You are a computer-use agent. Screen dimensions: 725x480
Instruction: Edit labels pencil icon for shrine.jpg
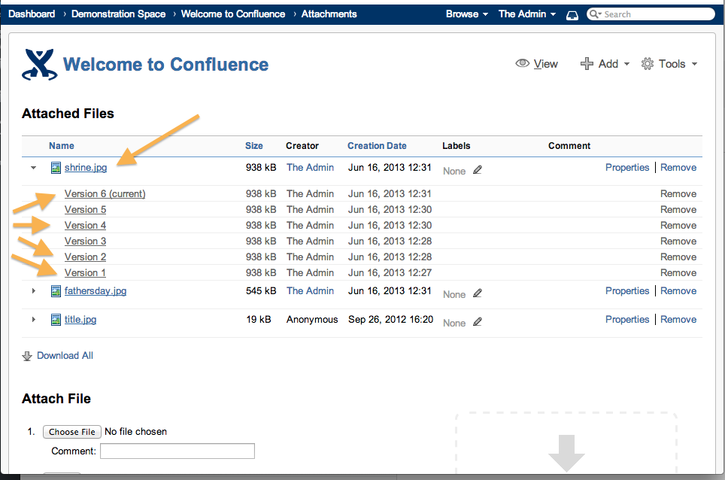478,170
